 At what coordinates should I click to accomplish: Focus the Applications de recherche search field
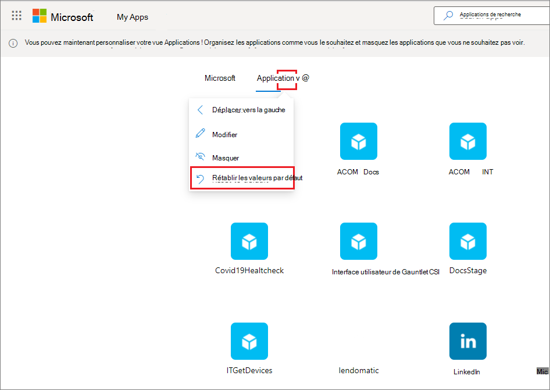(x=492, y=16)
